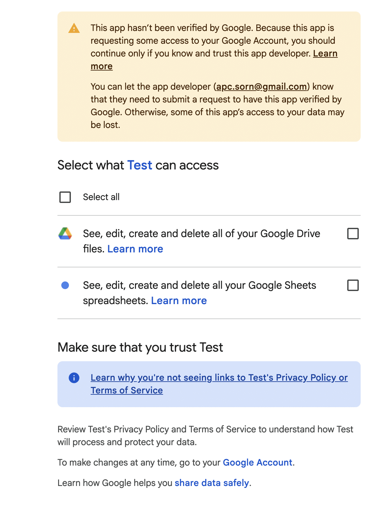
Task: Click the Make sure that you trust Test heading
Action: tap(140, 347)
